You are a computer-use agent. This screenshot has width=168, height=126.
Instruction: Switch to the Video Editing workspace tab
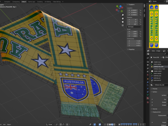57,2
